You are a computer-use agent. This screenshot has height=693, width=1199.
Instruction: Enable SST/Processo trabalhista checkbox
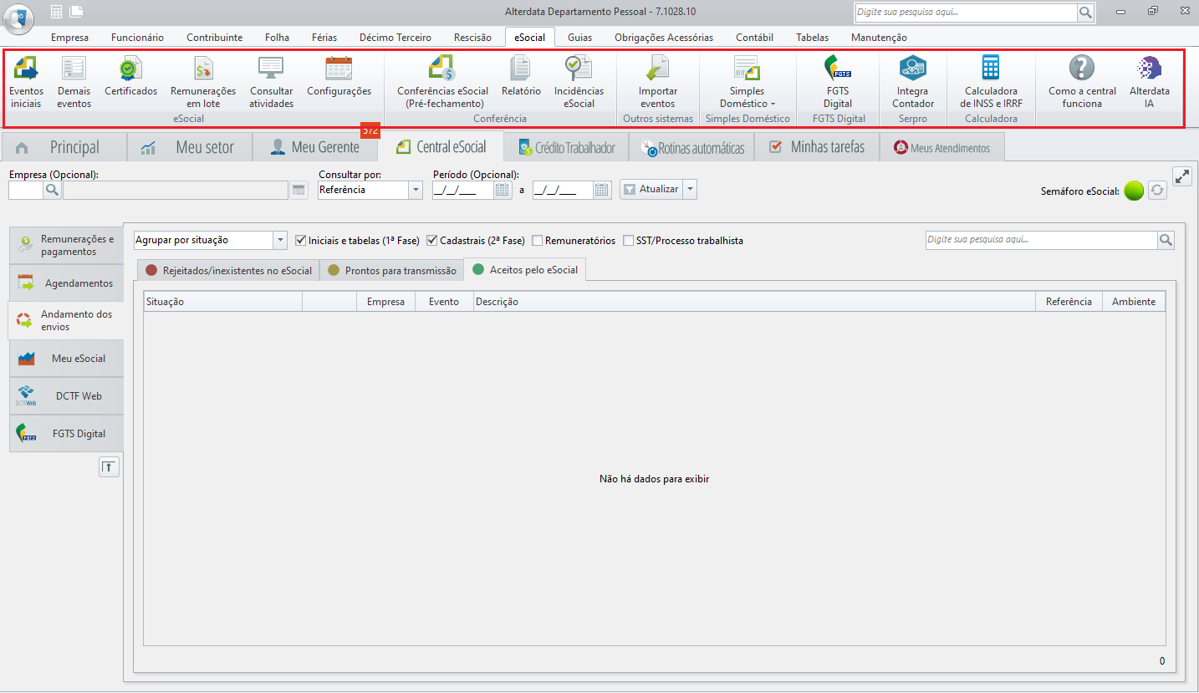628,240
